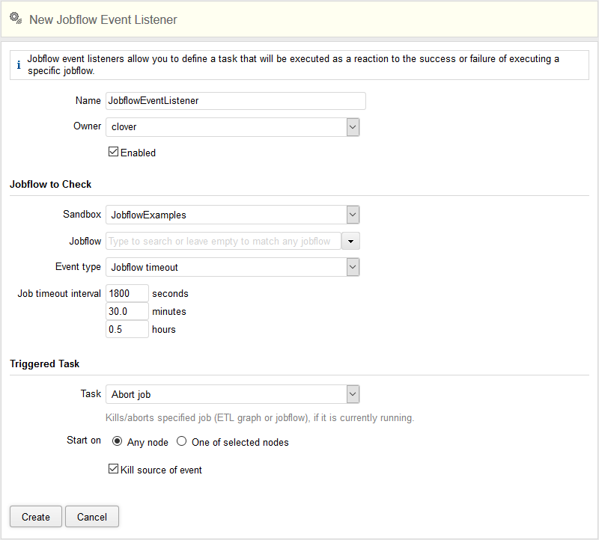The image size is (599, 540).
Task: Click the timeout minutes field
Action: 127,311
